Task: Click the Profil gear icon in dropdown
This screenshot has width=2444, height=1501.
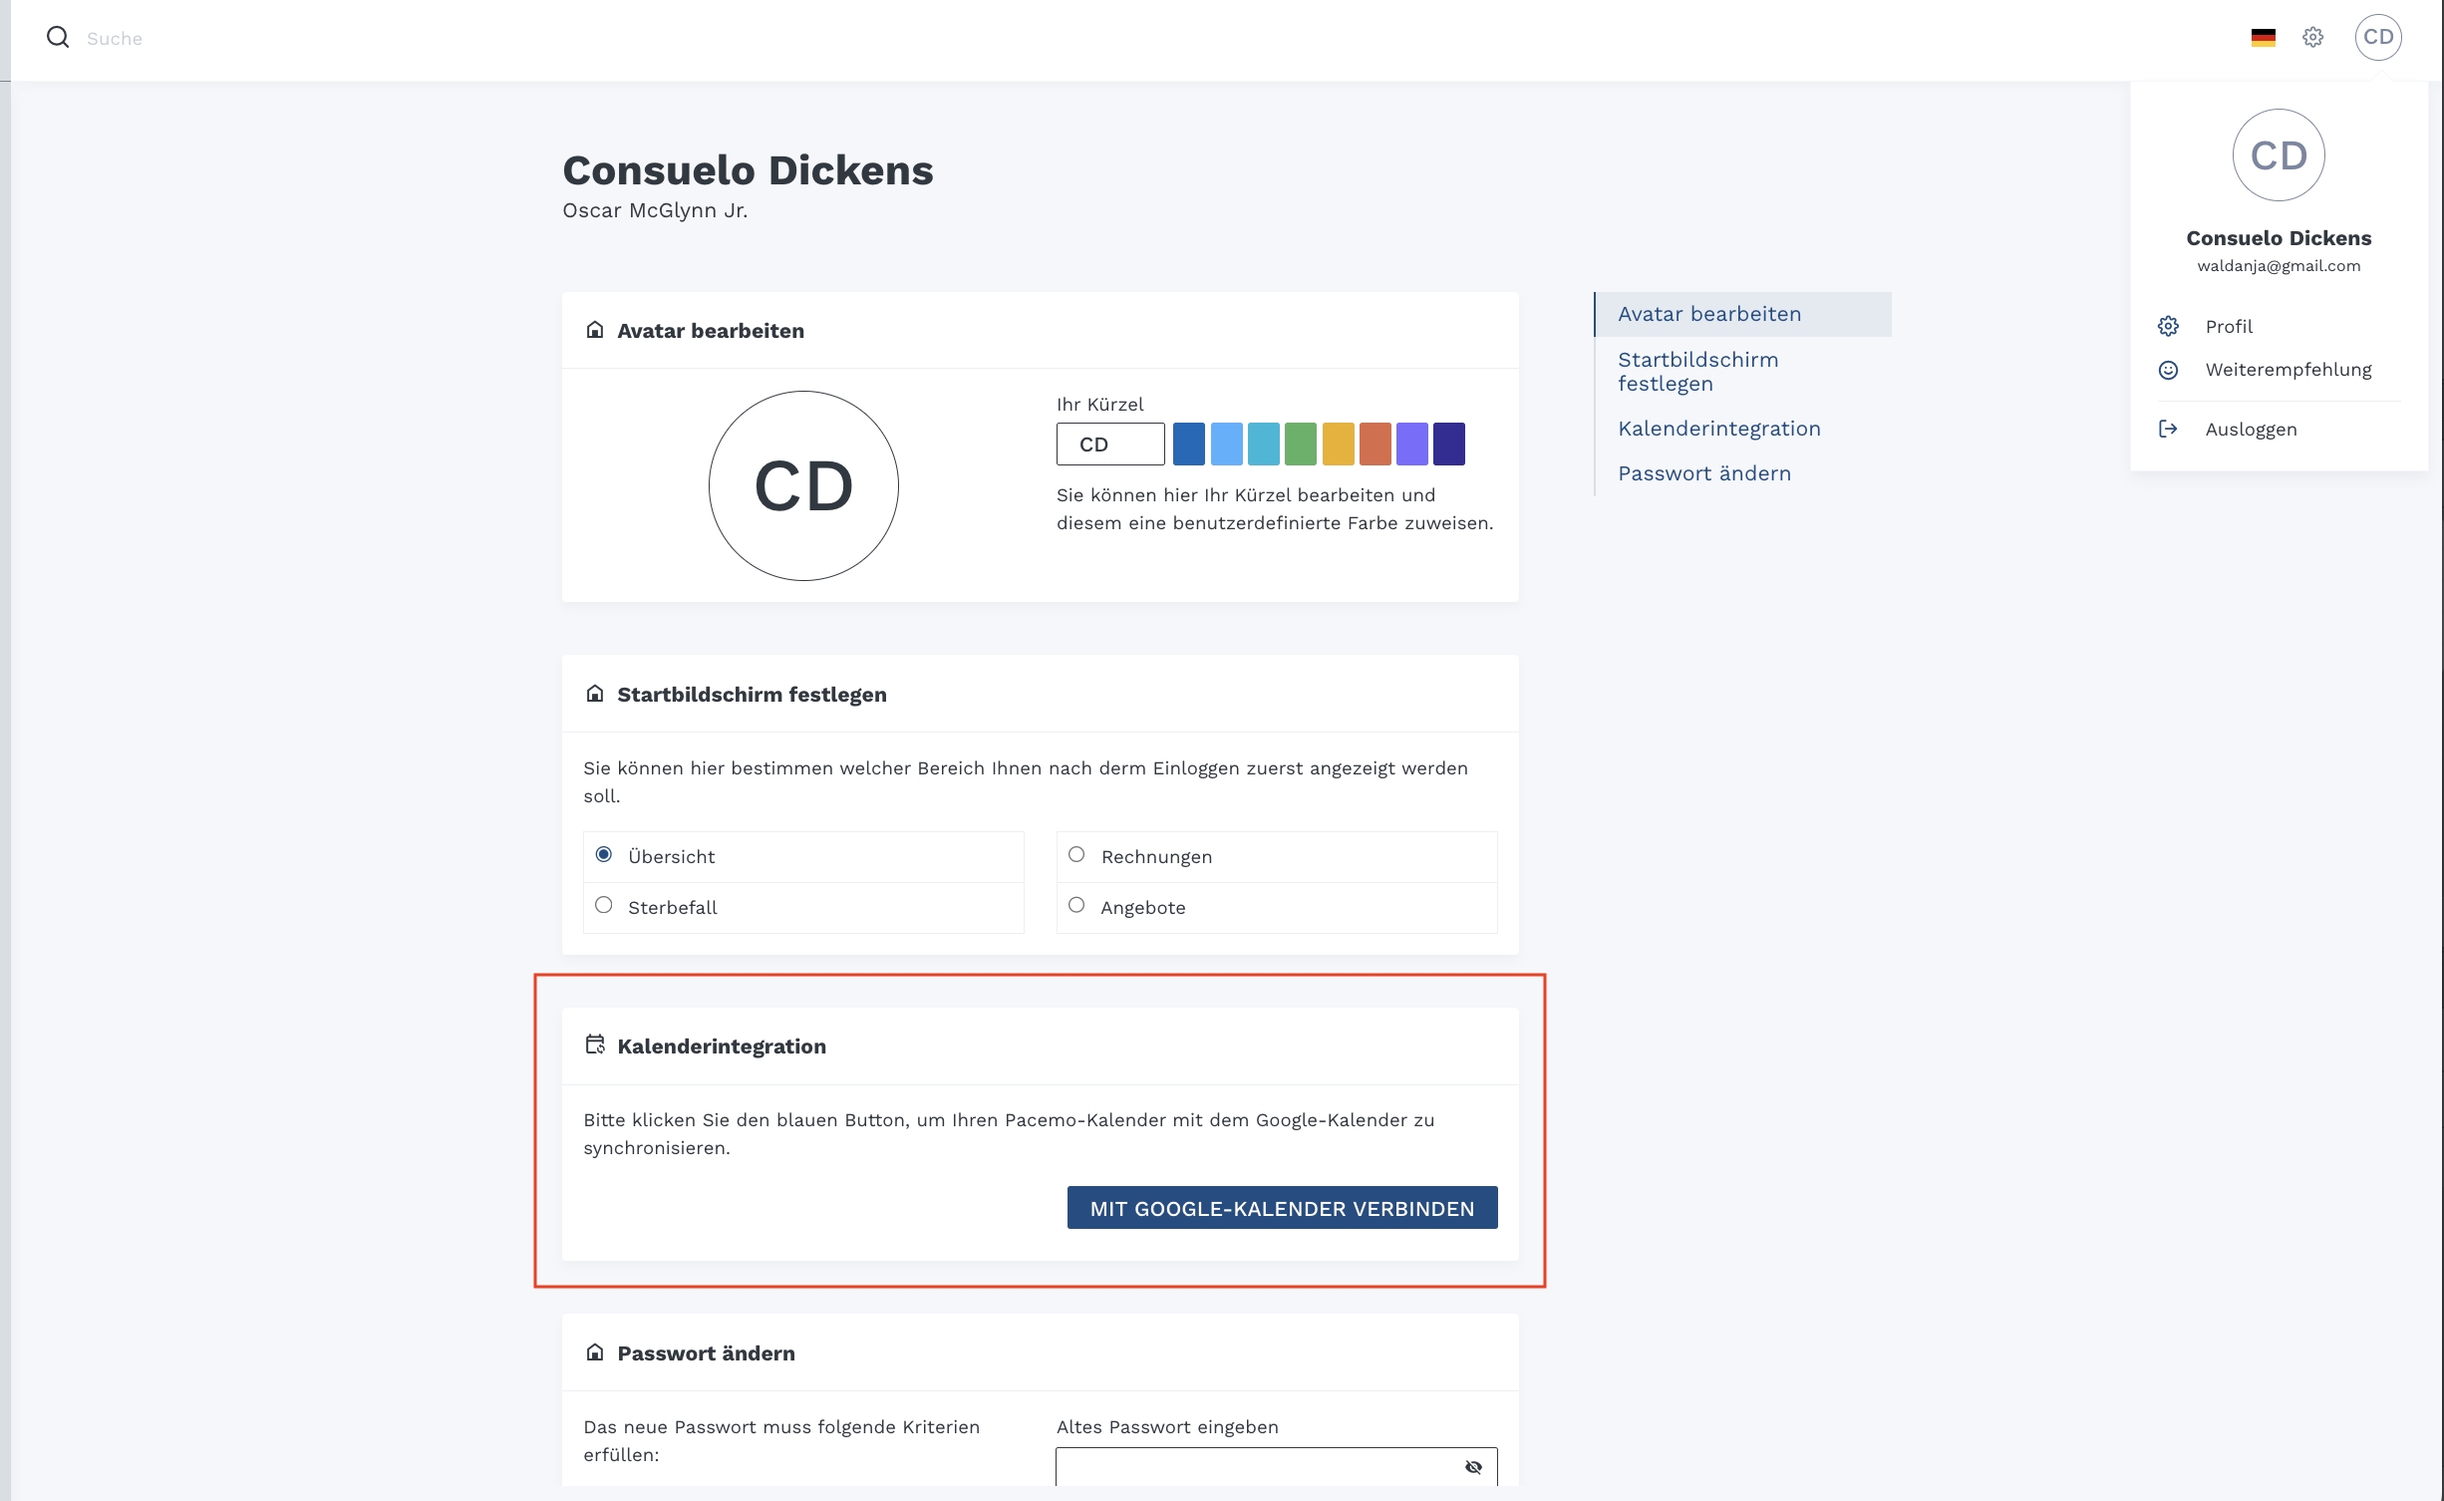Action: (x=2168, y=327)
